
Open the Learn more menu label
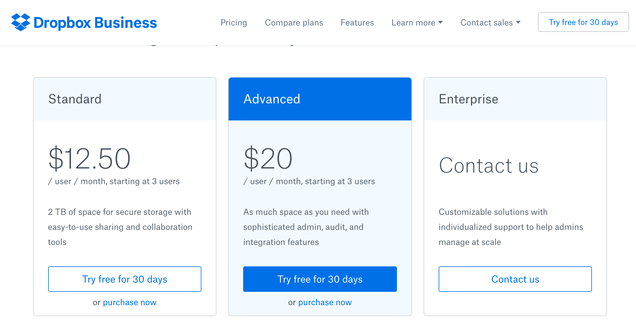413,23
